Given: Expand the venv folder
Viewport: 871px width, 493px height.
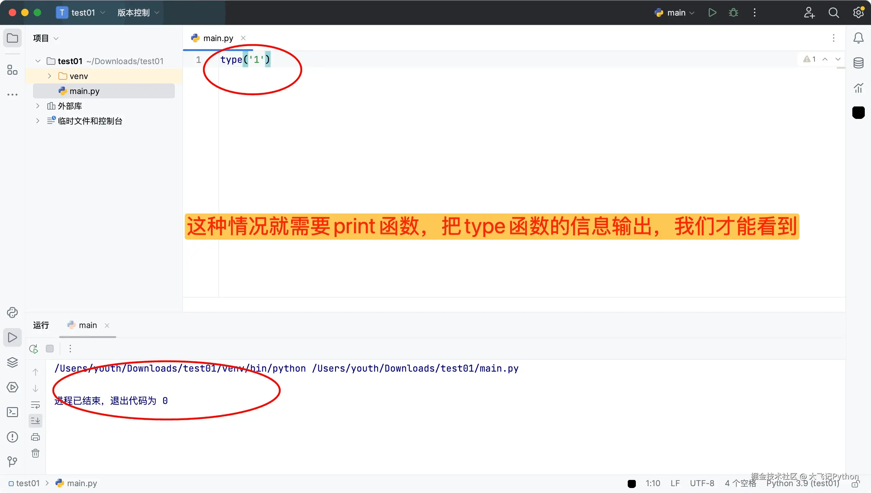Looking at the screenshot, I should pyautogui.click(x=50, y=76).
